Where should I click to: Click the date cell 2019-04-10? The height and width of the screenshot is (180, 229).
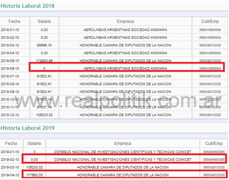click(x=10, y=175)
